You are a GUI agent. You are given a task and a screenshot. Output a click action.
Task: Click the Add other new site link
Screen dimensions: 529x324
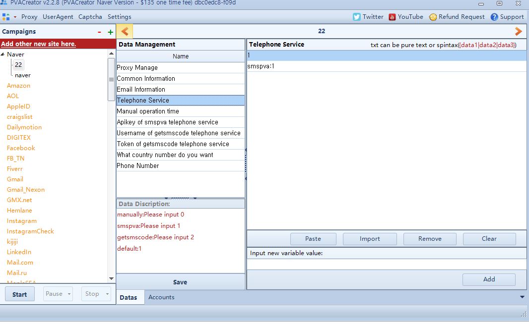[x=39, y=44]
